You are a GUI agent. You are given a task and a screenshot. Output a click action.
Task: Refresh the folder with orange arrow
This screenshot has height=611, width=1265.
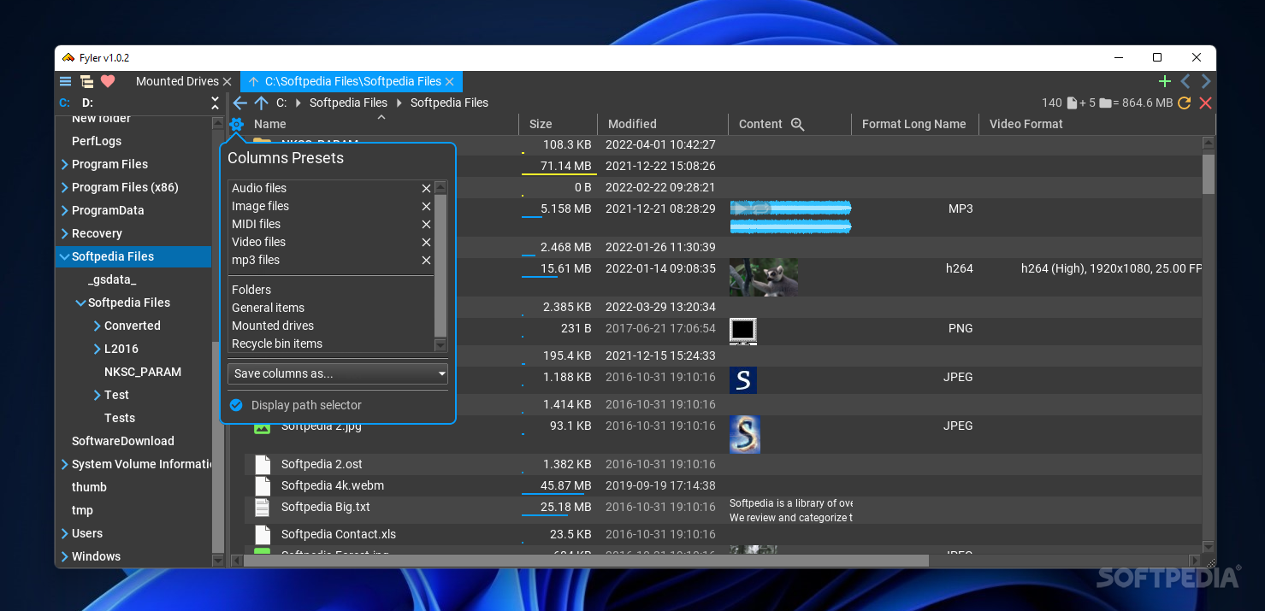pyautogui.click(x=1185, y=103)
